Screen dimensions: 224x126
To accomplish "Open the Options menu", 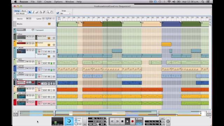I will (x=58, y=2).
